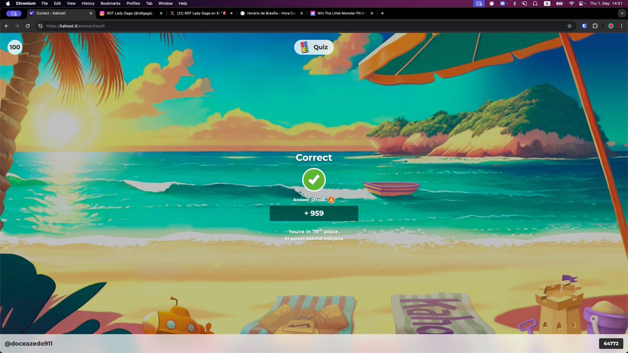Open the File menu
This screenshot has height=353, width=628.
coord(44,3)
